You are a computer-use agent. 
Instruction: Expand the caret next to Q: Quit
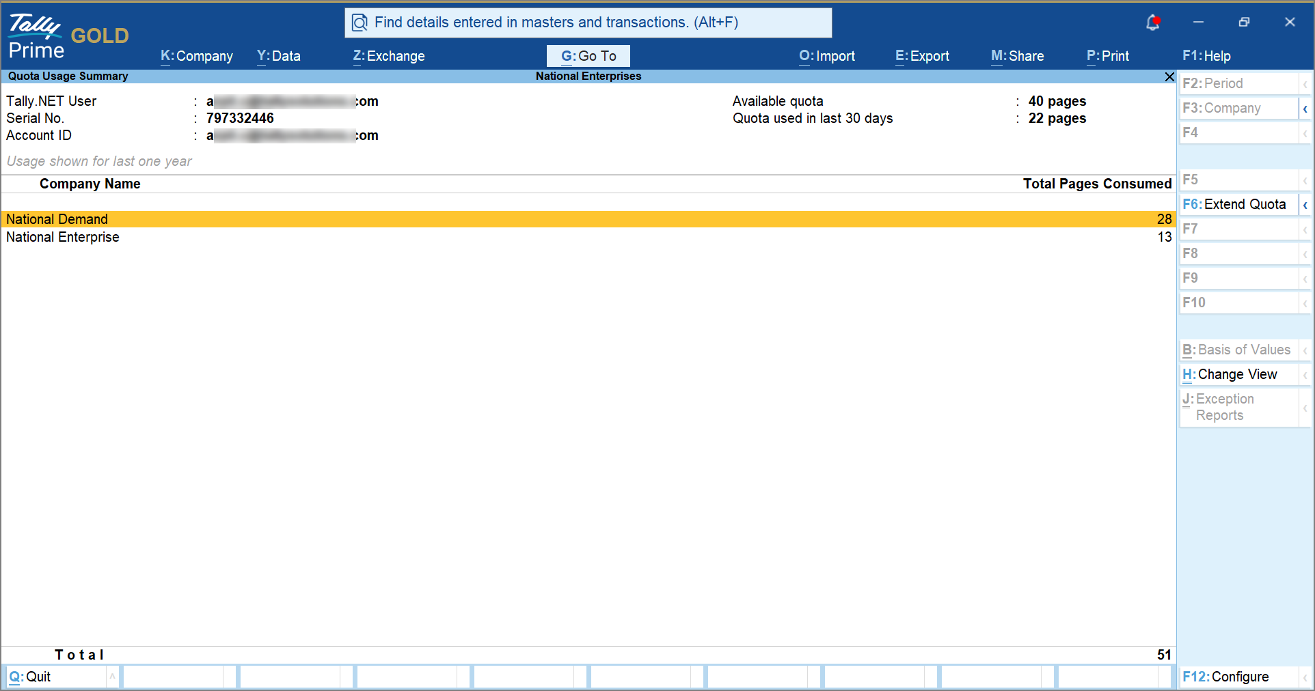(x=113, y=677)
